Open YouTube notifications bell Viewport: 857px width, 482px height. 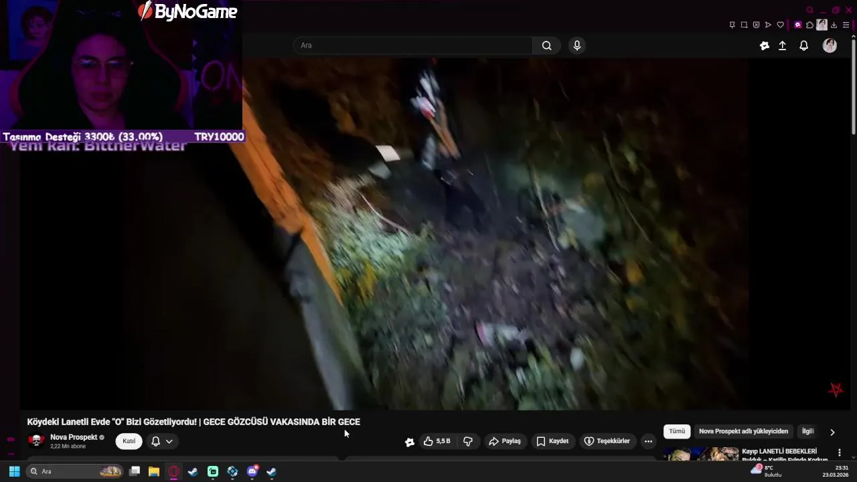pyautogui.click(x=803, y=46)
